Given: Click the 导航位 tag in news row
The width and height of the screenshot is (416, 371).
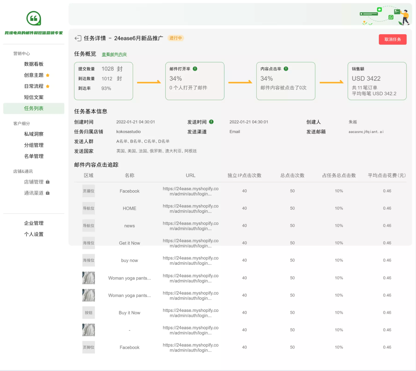Looking at the screenshot, I should click(89, 226).
